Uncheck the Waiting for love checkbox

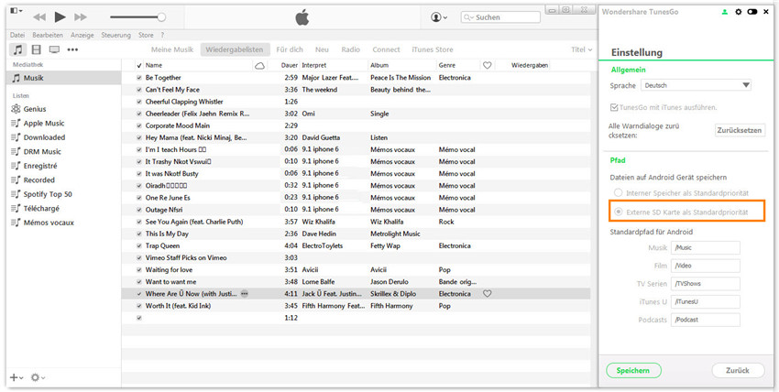[x=139, y=270]
